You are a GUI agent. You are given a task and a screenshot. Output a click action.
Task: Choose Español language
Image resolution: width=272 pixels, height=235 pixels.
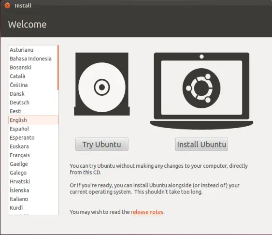[33, 129]
